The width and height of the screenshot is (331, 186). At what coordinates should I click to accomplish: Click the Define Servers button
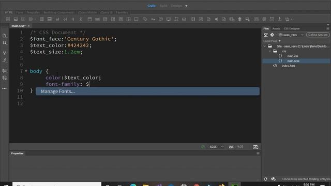[x=318, y=35]
